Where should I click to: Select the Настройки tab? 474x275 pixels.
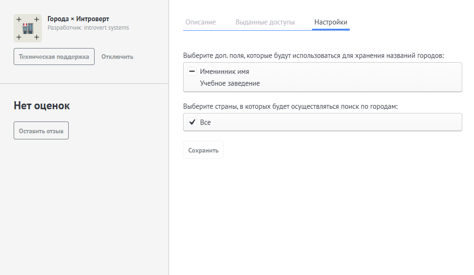tap(331, 22)
